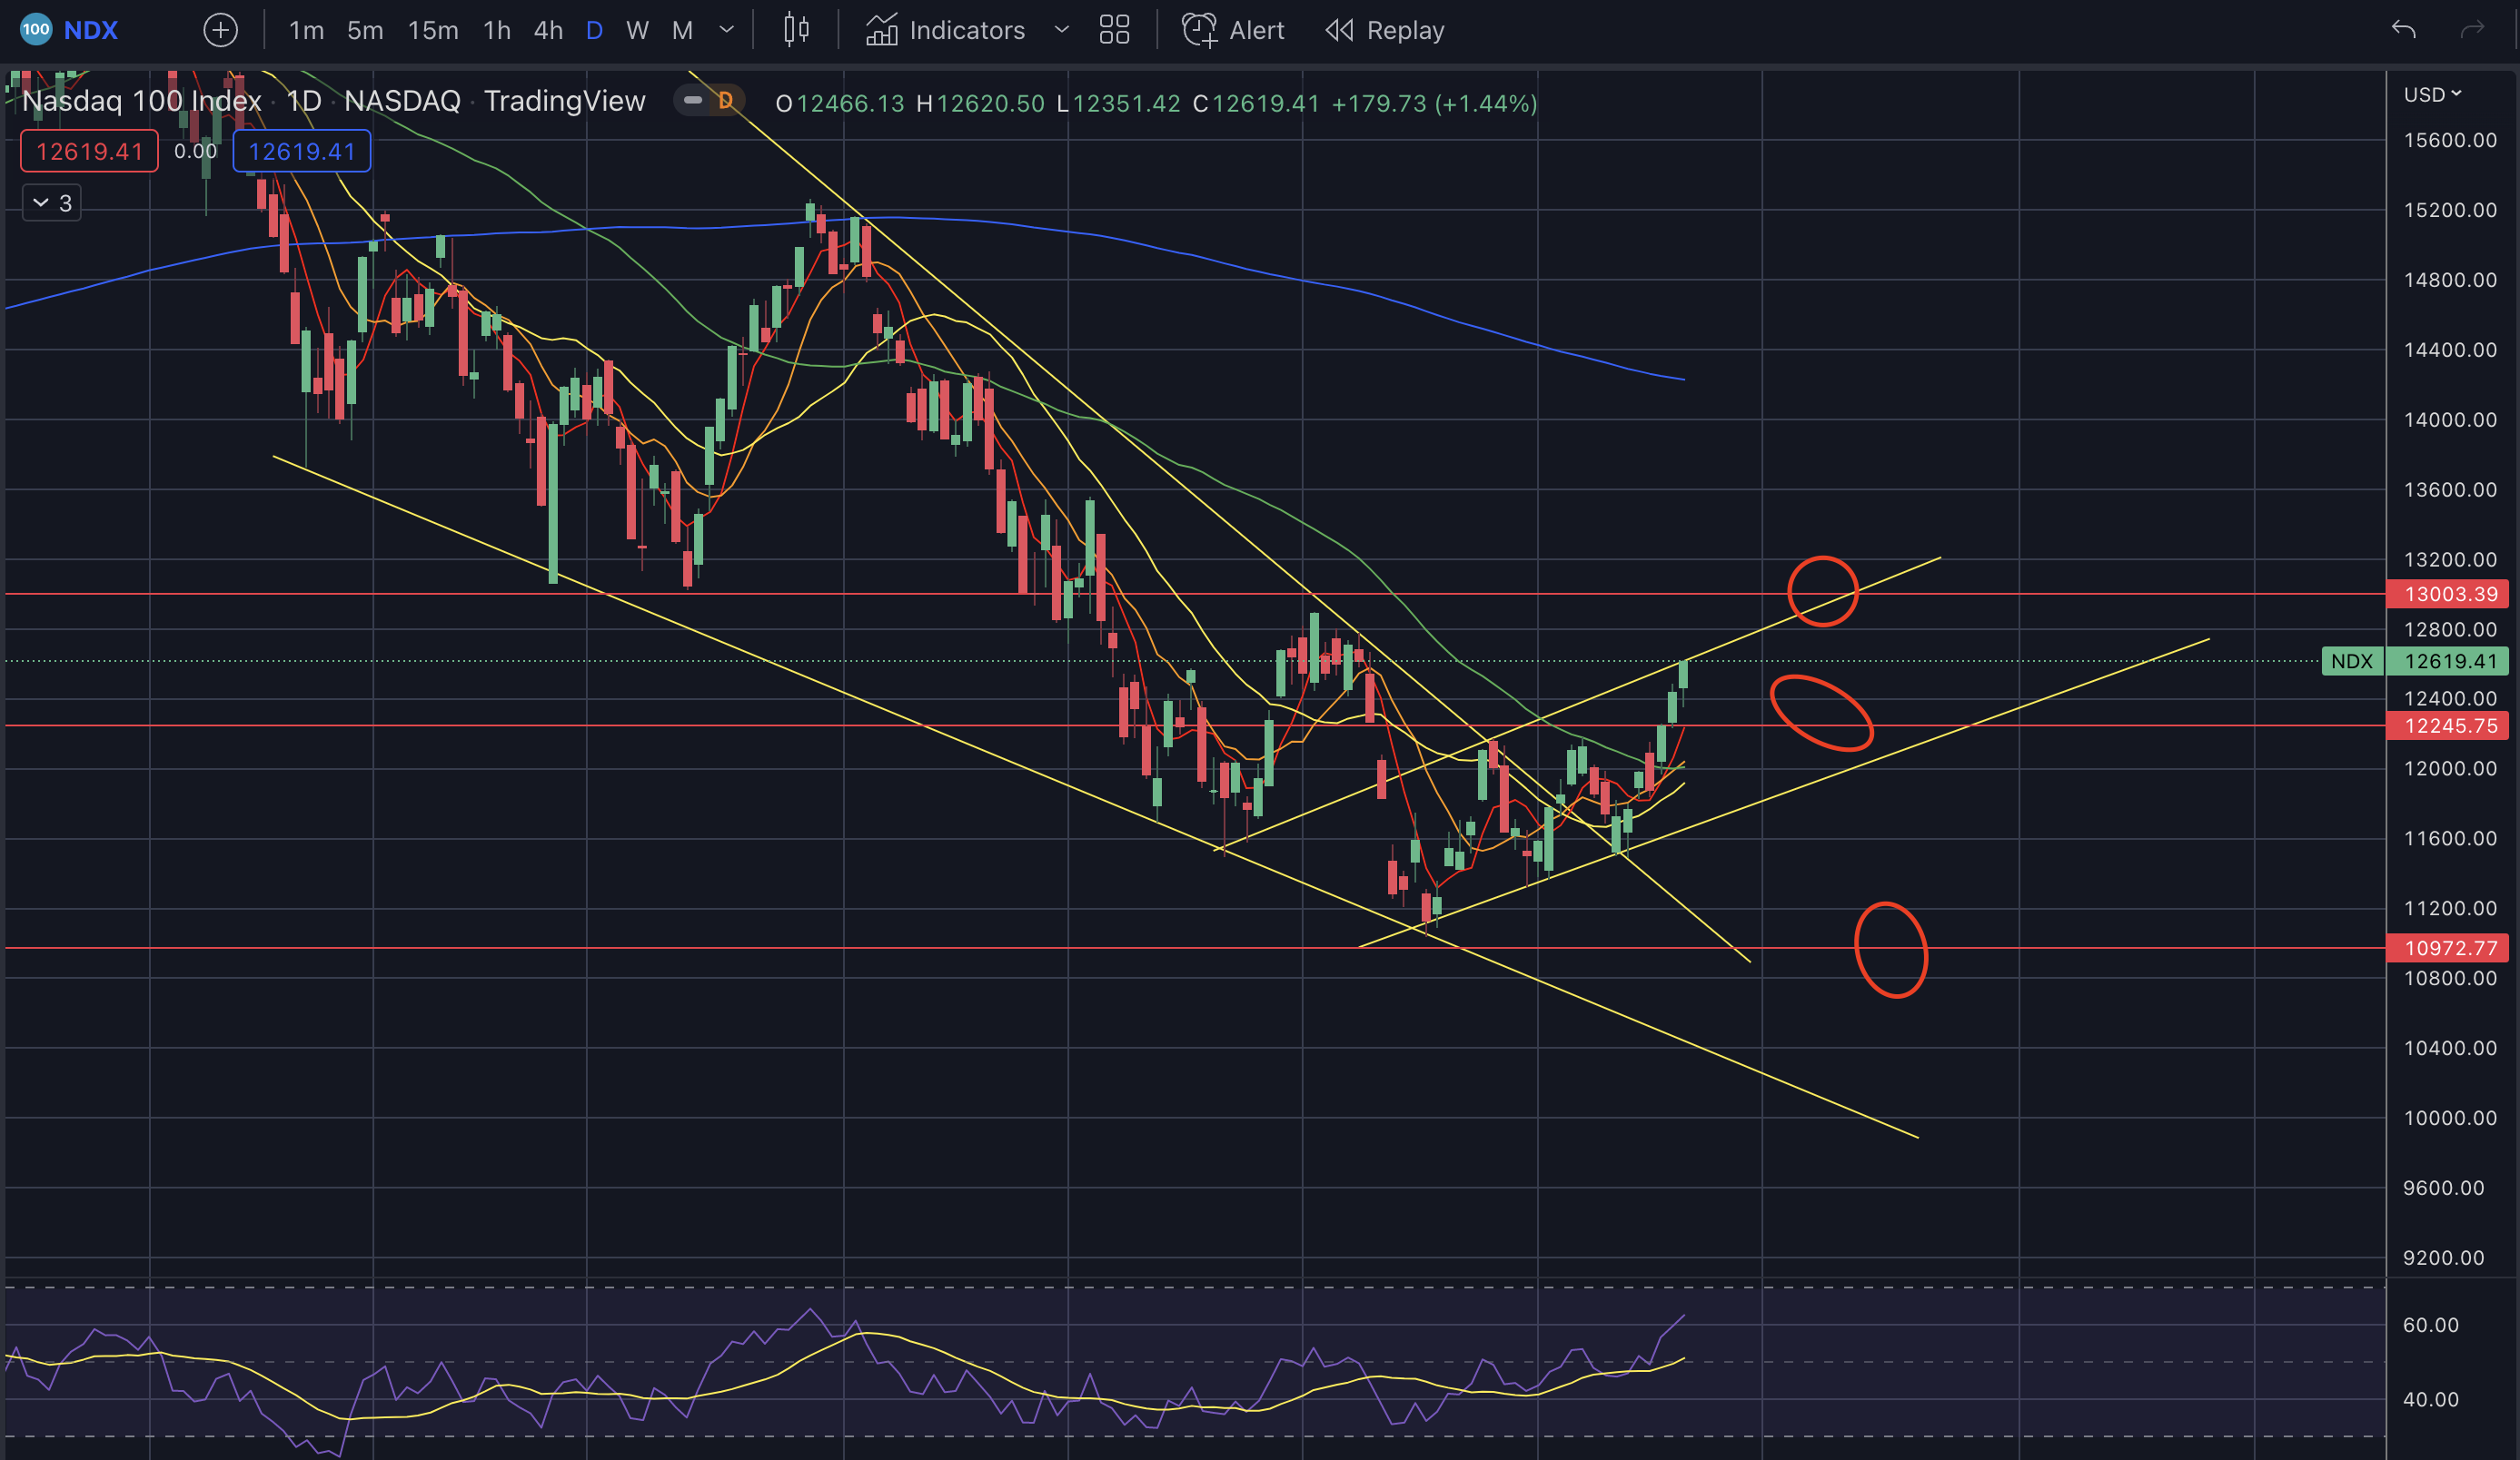Select the weekly W timeframe

(x=637, y=30)
